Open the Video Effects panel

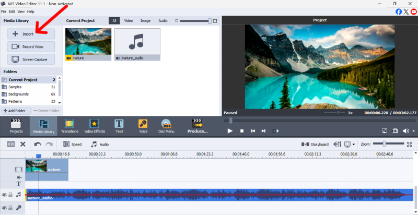(94, 126)
